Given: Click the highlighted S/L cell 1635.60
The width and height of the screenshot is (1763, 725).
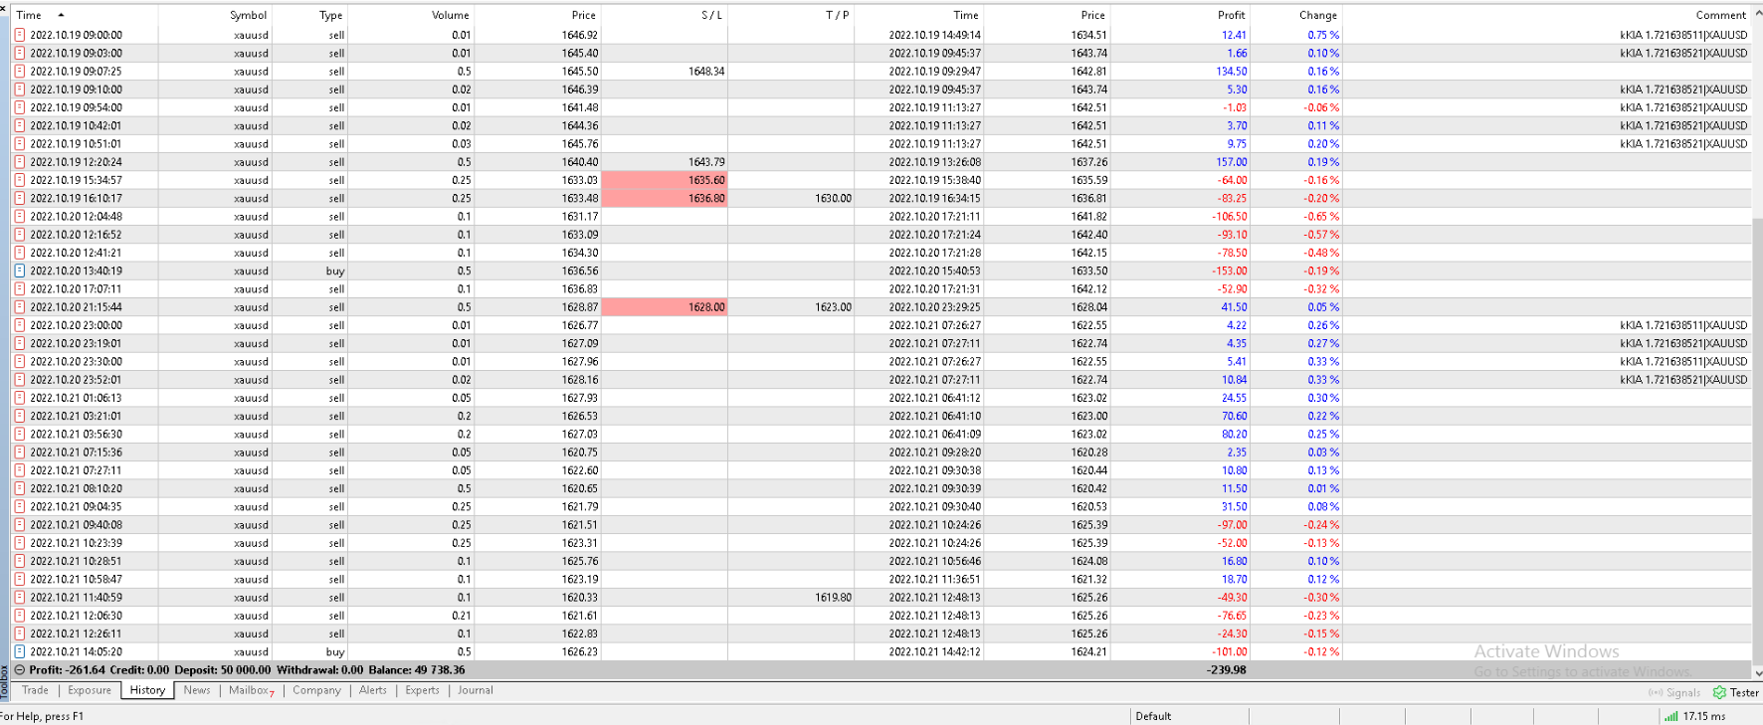Looking at the screenshot, I should (x=665, y=180).
